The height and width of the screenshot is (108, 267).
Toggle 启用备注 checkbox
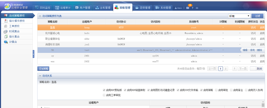[231, 90]
